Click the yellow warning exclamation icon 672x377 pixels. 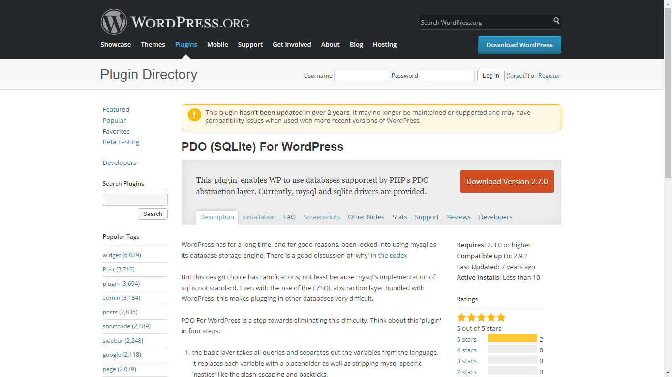pos(194,115)
